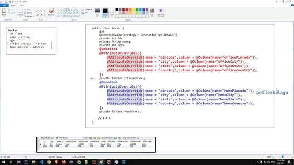Open the Rotate dropdown
Screen dimensions: 294x165
point(28,16)
